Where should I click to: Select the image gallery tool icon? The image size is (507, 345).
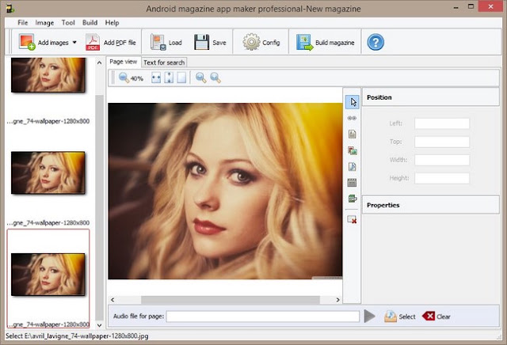[x=352, y=150]
